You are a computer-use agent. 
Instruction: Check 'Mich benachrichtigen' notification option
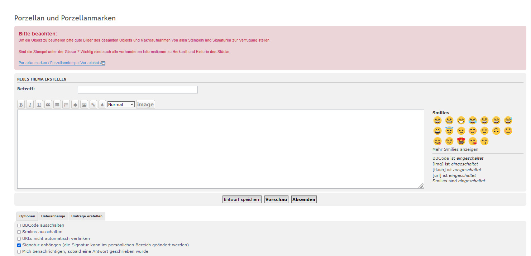[x=19, y=252]
